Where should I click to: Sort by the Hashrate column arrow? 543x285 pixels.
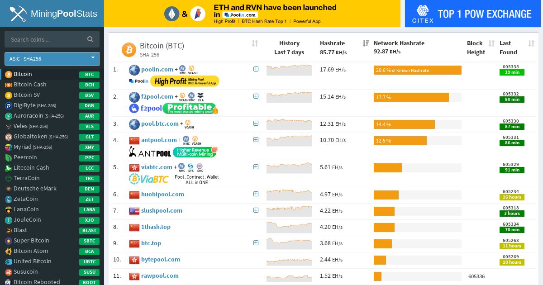[366, 43]
